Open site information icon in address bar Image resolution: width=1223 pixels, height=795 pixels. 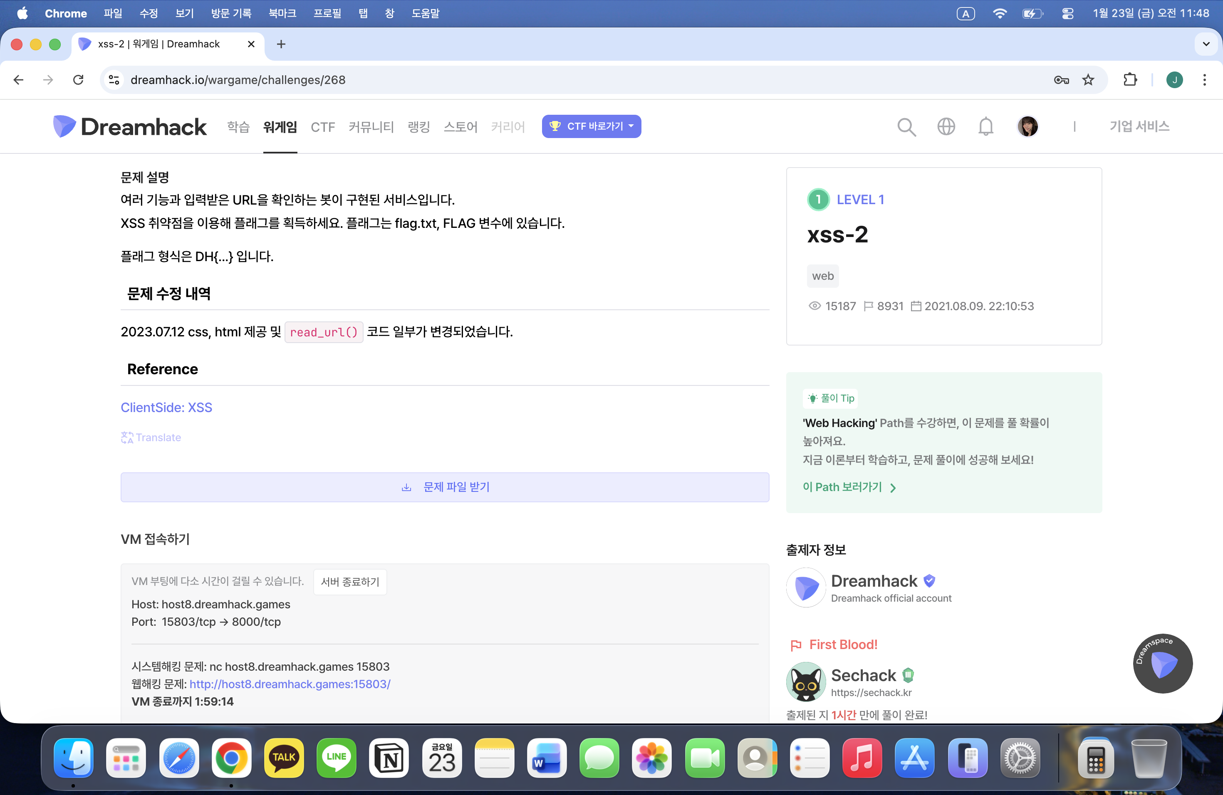tap(114, 79)
